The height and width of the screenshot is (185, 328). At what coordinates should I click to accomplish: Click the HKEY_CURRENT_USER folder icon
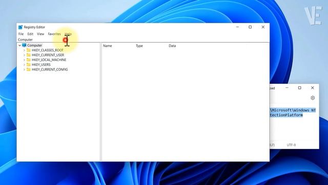pyautogui.click(x=29, y=55)
